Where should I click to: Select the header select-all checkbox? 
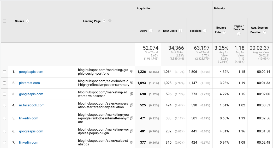(4, 21)
